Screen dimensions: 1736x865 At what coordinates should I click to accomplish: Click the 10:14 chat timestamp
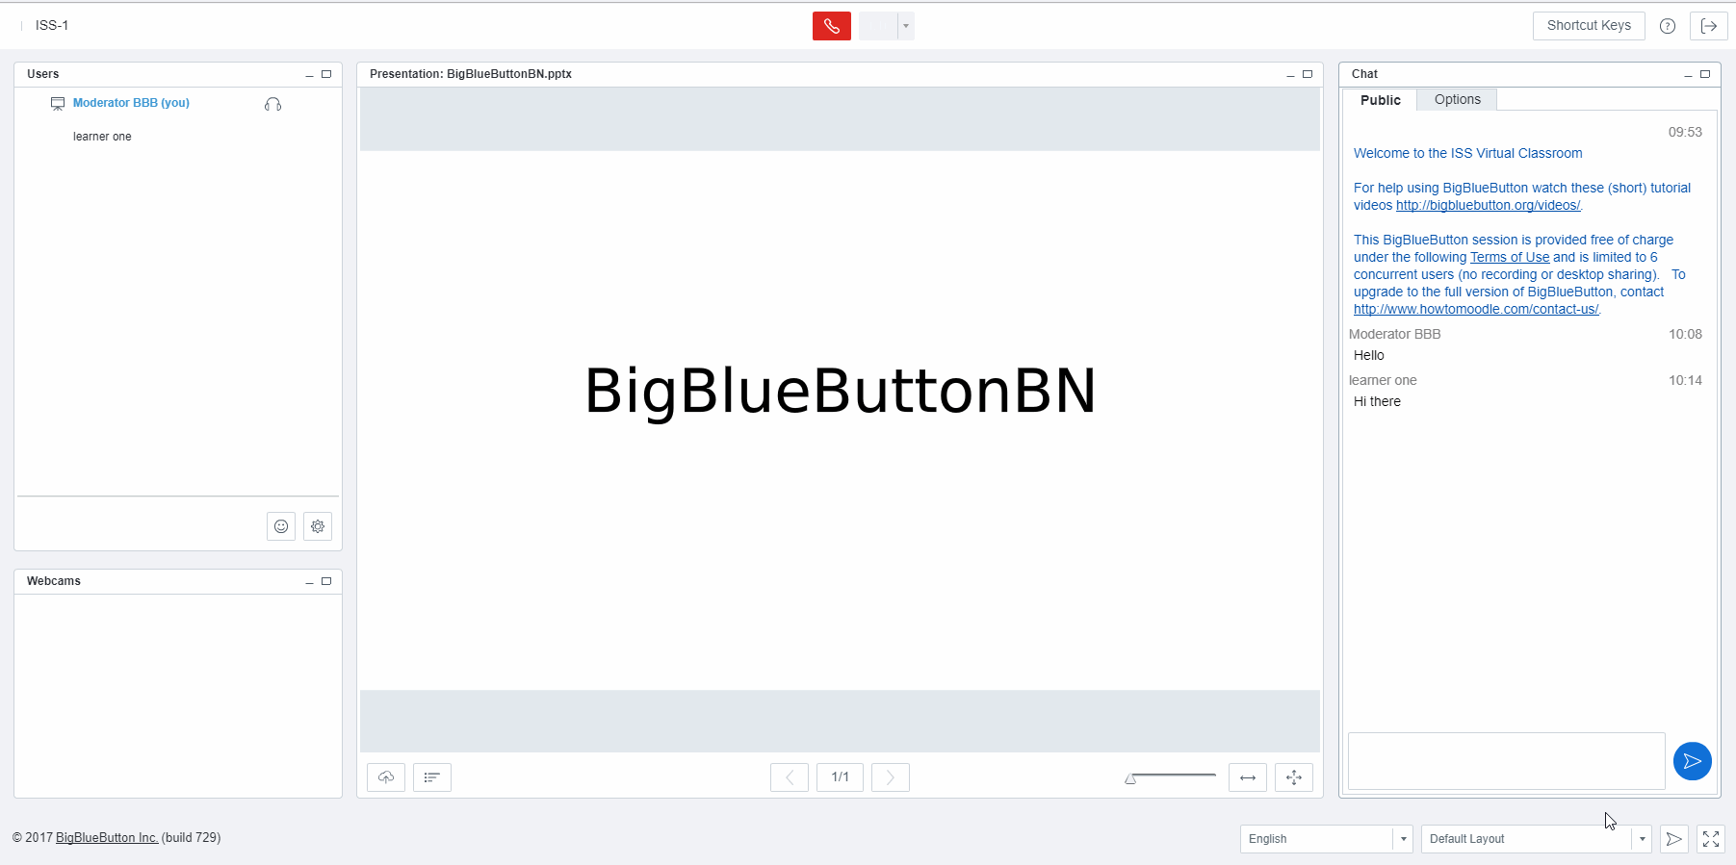pos(1685,380)
